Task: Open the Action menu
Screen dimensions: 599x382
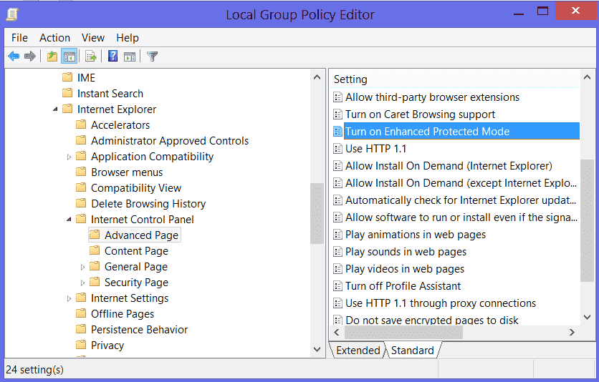Action: tap(54, 38)
